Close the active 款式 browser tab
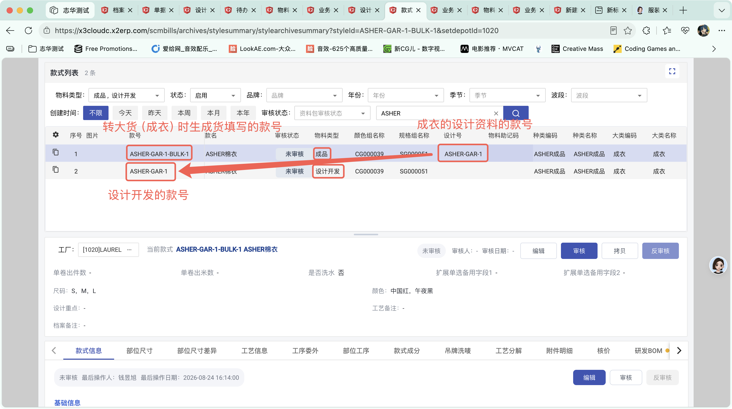Image resolution: width=732 pixels, height=409 pixels. tap(418, 10)
